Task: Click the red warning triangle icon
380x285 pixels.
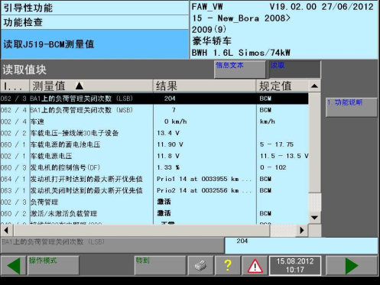Action: coord(255,266)
